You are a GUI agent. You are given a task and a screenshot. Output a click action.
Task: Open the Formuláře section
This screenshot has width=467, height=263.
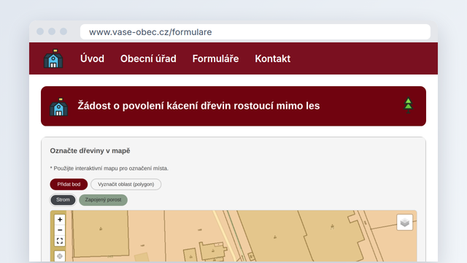(x=216, y=58)
